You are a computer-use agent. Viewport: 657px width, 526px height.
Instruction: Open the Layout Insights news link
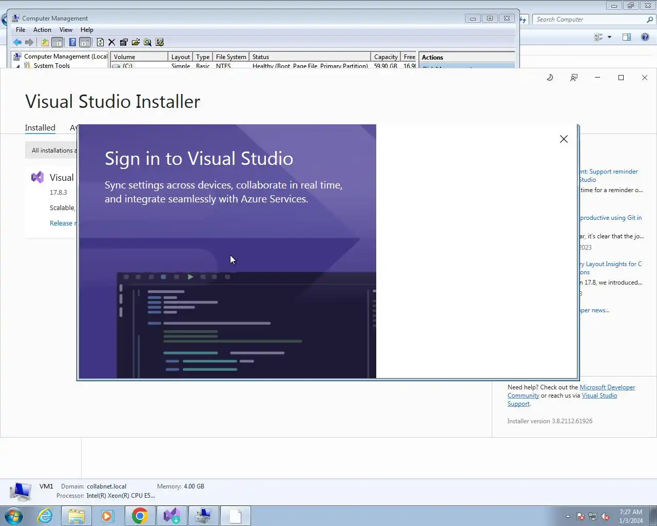pos(611,268)
